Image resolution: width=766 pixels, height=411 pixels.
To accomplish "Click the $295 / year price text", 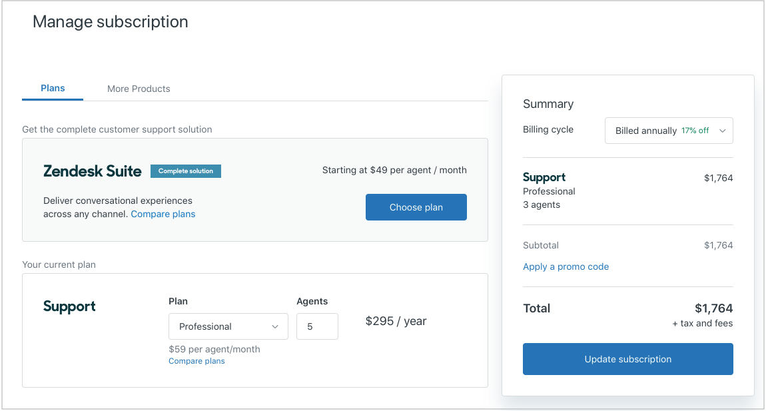I will (x=396, y=320).
